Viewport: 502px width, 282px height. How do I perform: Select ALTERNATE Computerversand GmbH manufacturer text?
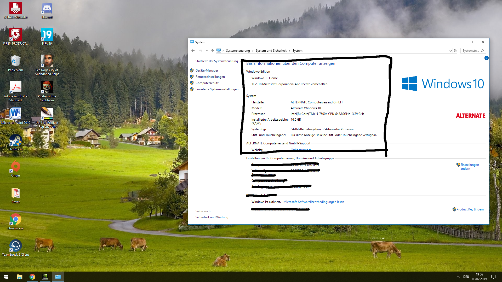316,102
